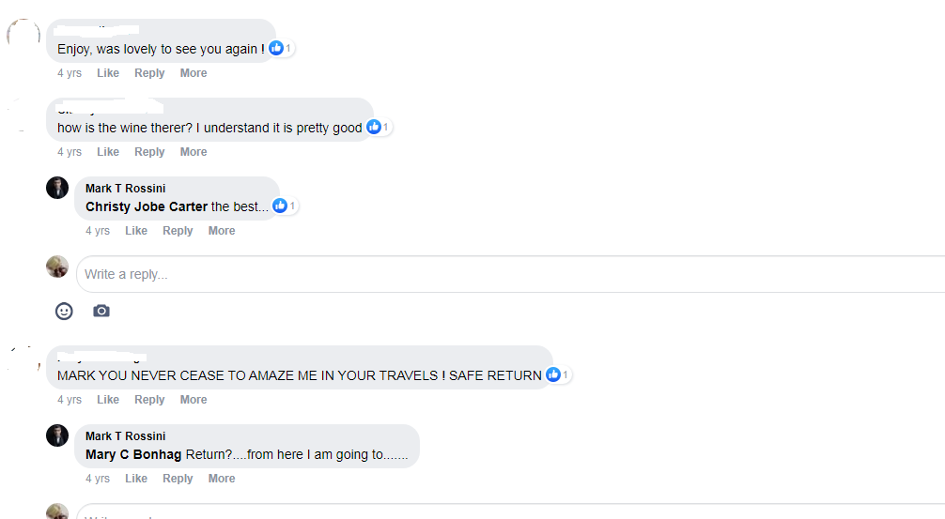Click like reaction icon on "SAFE RETURN" comment

(x=553, y=374)
